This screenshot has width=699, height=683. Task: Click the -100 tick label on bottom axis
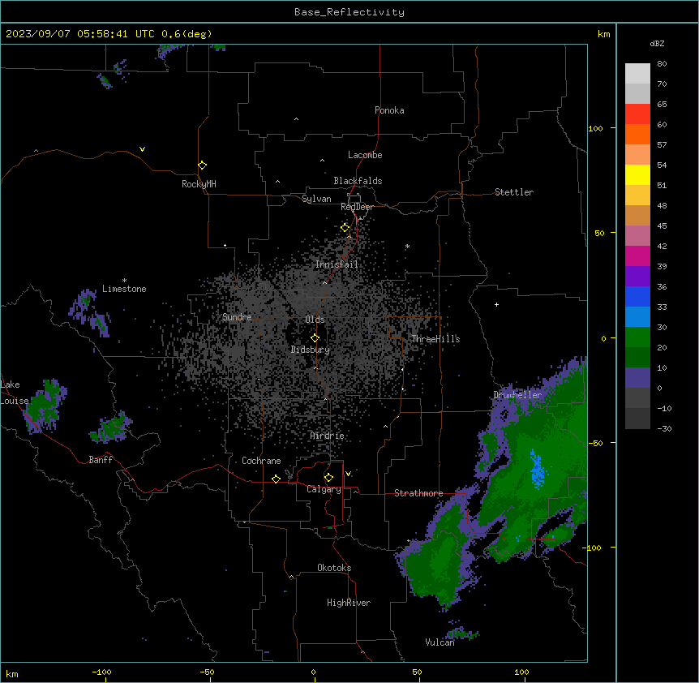[x=101, y=672]
